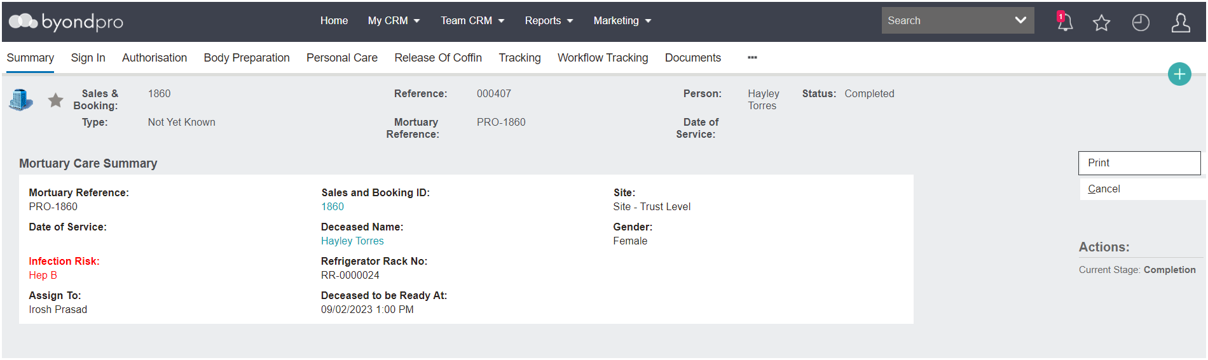Click the Completed status value
The image size is (1208, 360).
869,94
